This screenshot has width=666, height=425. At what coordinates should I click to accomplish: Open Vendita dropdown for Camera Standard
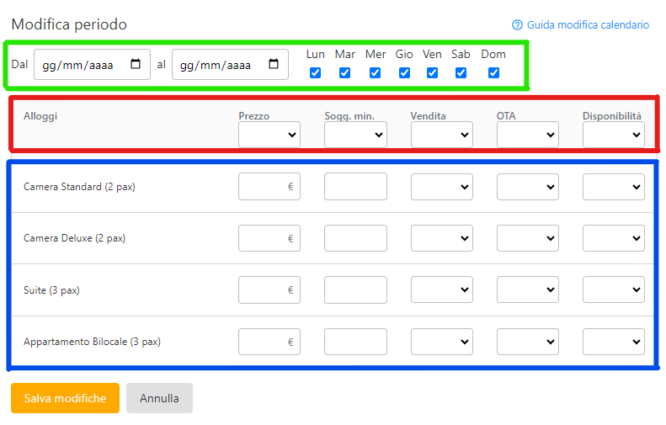(442, 187)
